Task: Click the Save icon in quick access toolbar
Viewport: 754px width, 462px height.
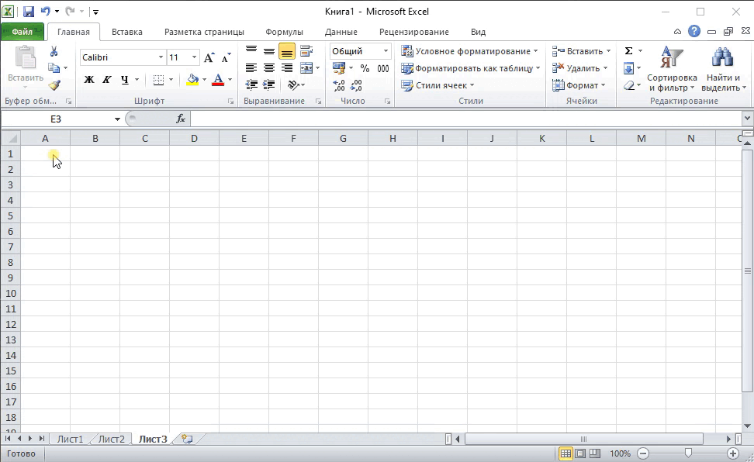Action: pyautogui.click(x=29, y=11)
